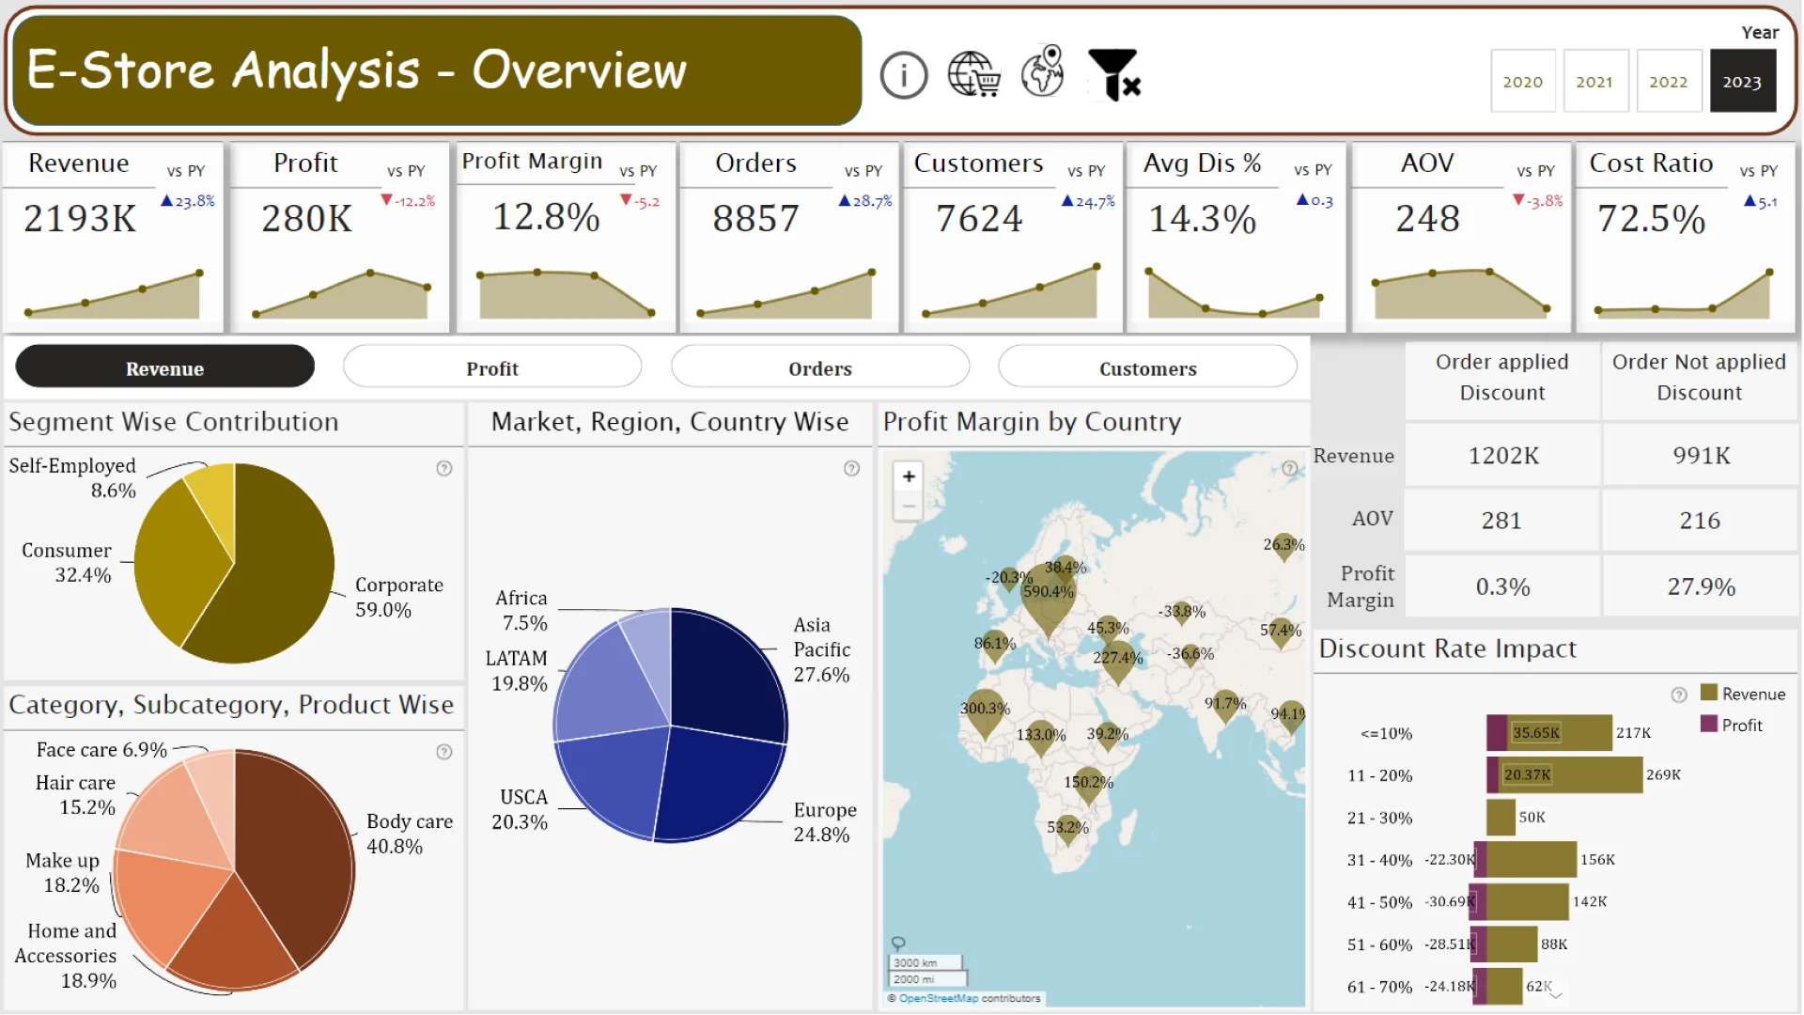The height and width of the screenshot is (1015, 1804).
Task: Click the 227.4% map pin
Action: tap(1117, 664)
